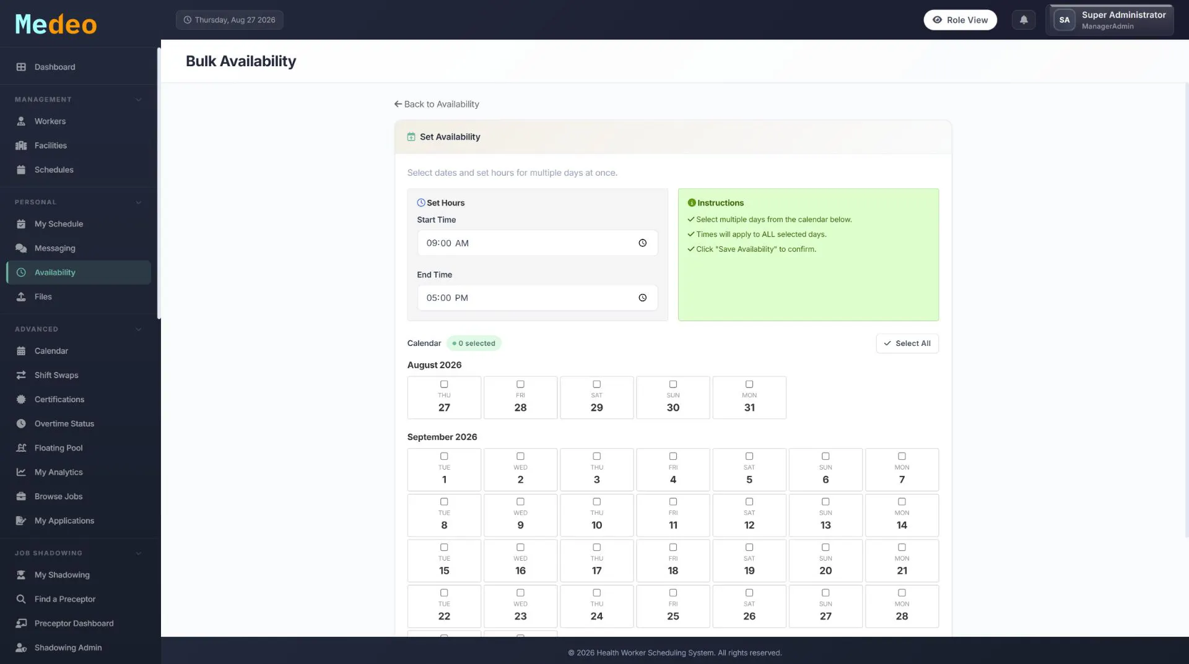Click the My Applications edit icon

[21, 520]
